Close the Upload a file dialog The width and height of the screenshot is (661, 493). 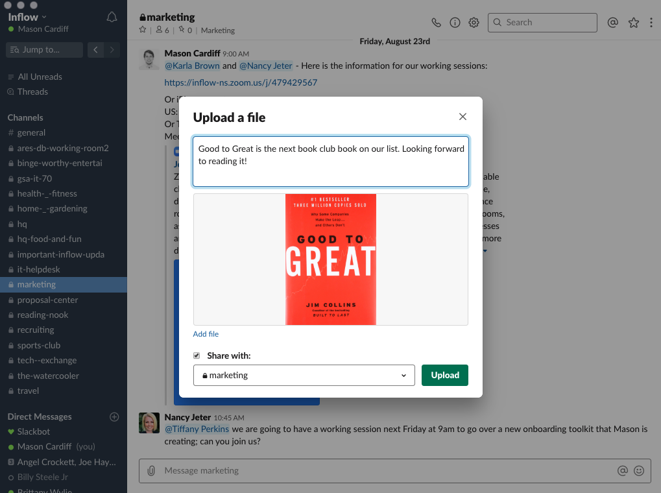pos(463,116)
